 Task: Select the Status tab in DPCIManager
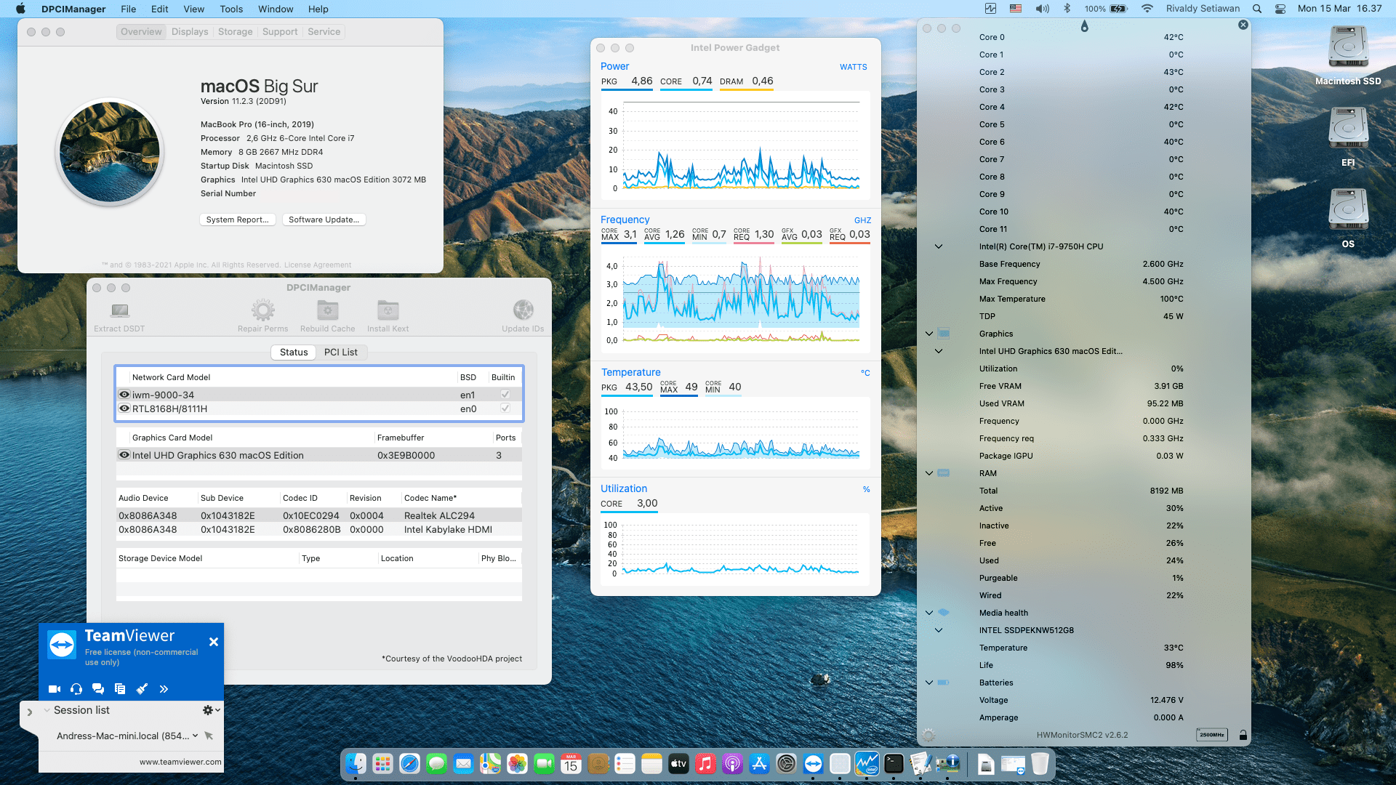point(294,352)
